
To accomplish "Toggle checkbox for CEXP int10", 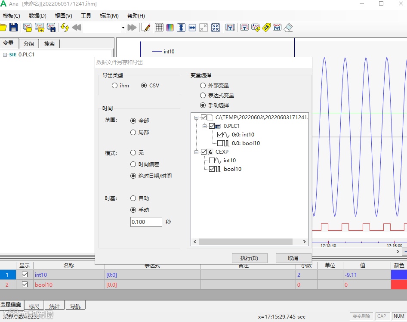I will point(212,160).
